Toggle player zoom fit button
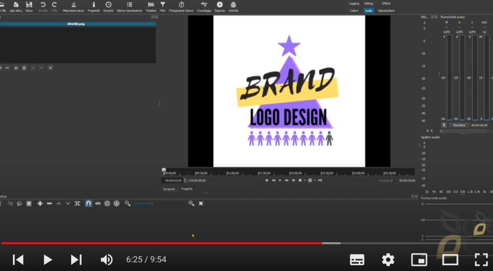This screenshot has height=271, width=493. coord(300,180)
